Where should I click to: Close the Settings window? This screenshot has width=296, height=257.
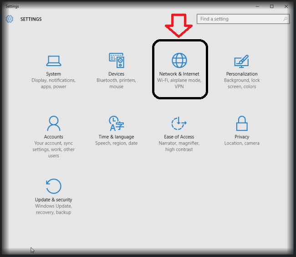pyautogui.click(x=286, y=6)
